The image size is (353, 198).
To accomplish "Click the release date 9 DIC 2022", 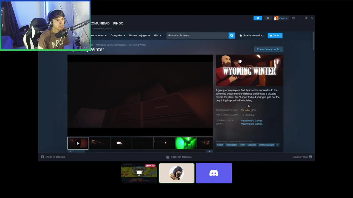I will (x=248, y=115).
